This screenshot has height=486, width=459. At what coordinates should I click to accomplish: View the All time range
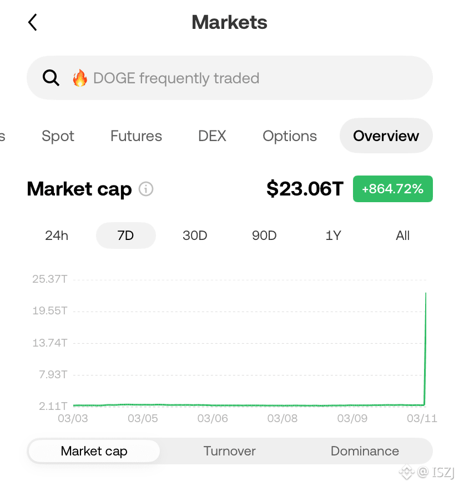click(402, 236)
